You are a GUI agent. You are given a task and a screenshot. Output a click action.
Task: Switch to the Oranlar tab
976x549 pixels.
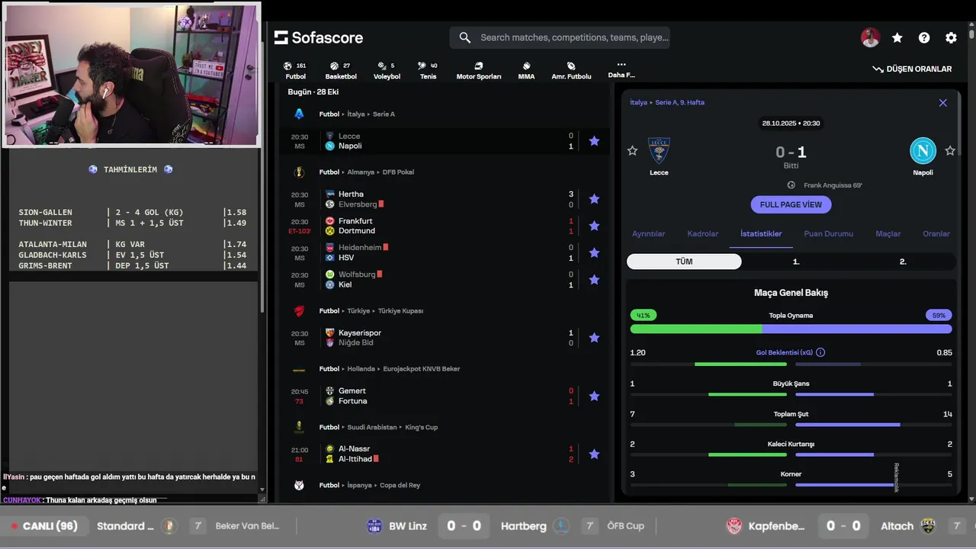coord(936,234)
